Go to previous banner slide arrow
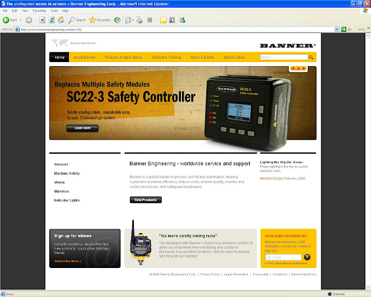This screenshot has width=371, height=297. click(x=293, y=68)
